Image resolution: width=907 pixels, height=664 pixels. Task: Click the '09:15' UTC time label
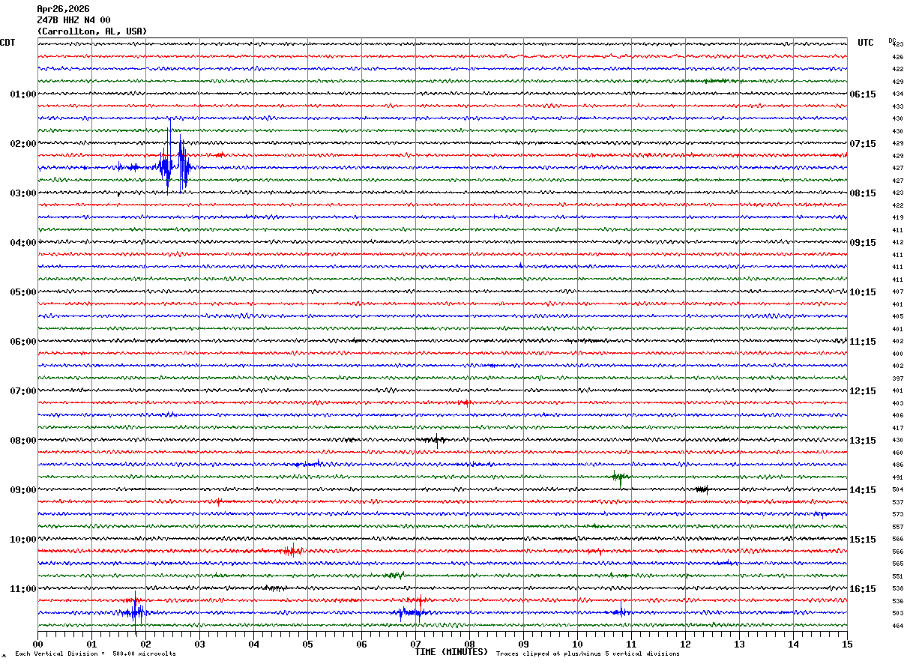863,243
